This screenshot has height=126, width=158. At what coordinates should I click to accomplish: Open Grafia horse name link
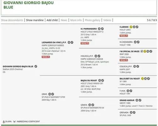84,105
